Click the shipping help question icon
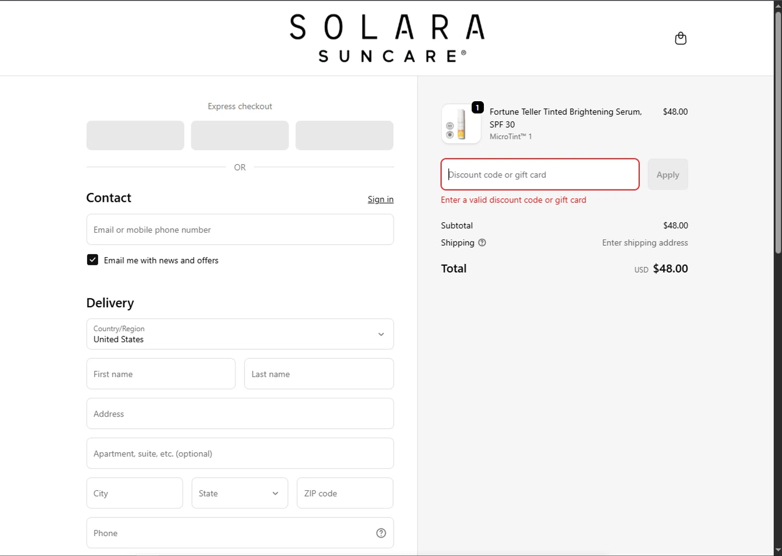Screen dimensions: 782x556 (482, 243)
